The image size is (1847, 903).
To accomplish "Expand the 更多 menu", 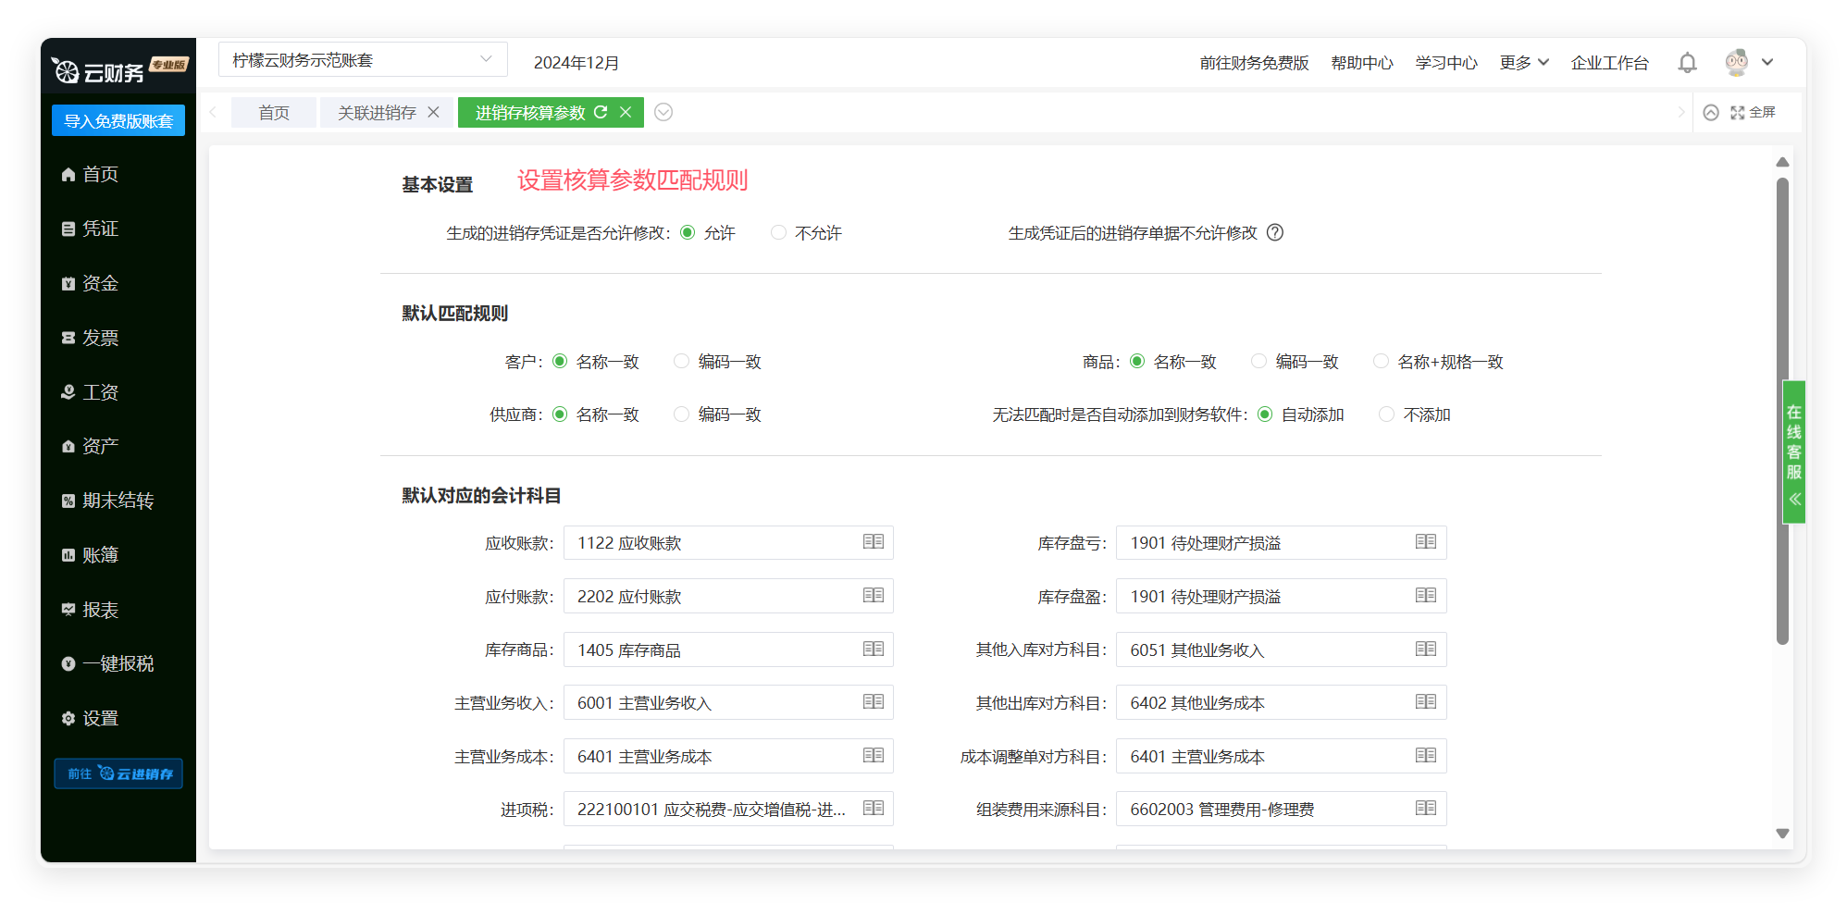I will coord(1523,63).
